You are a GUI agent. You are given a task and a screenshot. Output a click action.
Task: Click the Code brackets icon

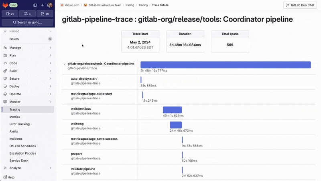[5, 63]
